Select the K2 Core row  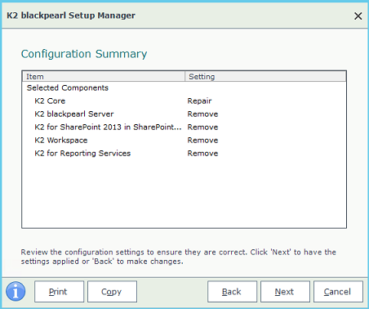pyautogui.click(x=184, y=101)
